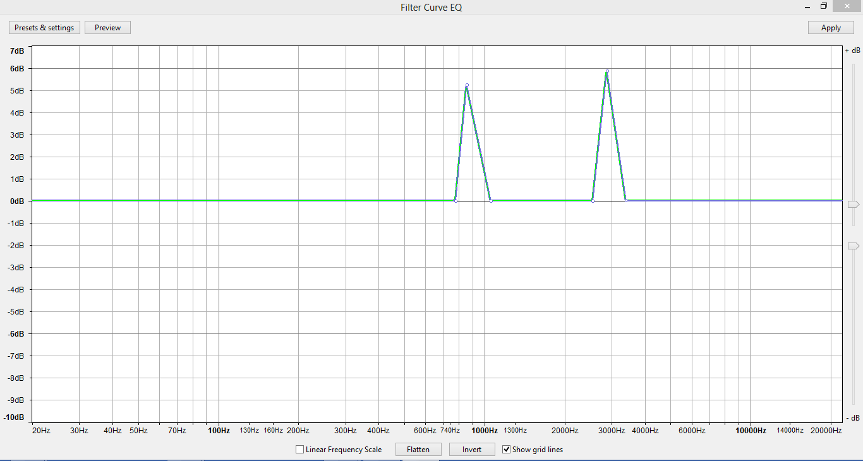Image resolution: width=863 pixels, height=461 pixels.
Task: Click the 20000Hz frequency axis label
Action: coord(826,431)
